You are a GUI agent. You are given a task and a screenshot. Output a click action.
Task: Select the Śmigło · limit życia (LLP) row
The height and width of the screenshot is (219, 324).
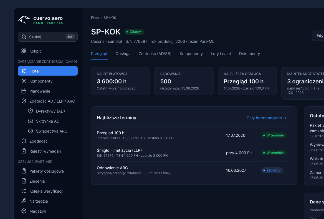point(194,153)
